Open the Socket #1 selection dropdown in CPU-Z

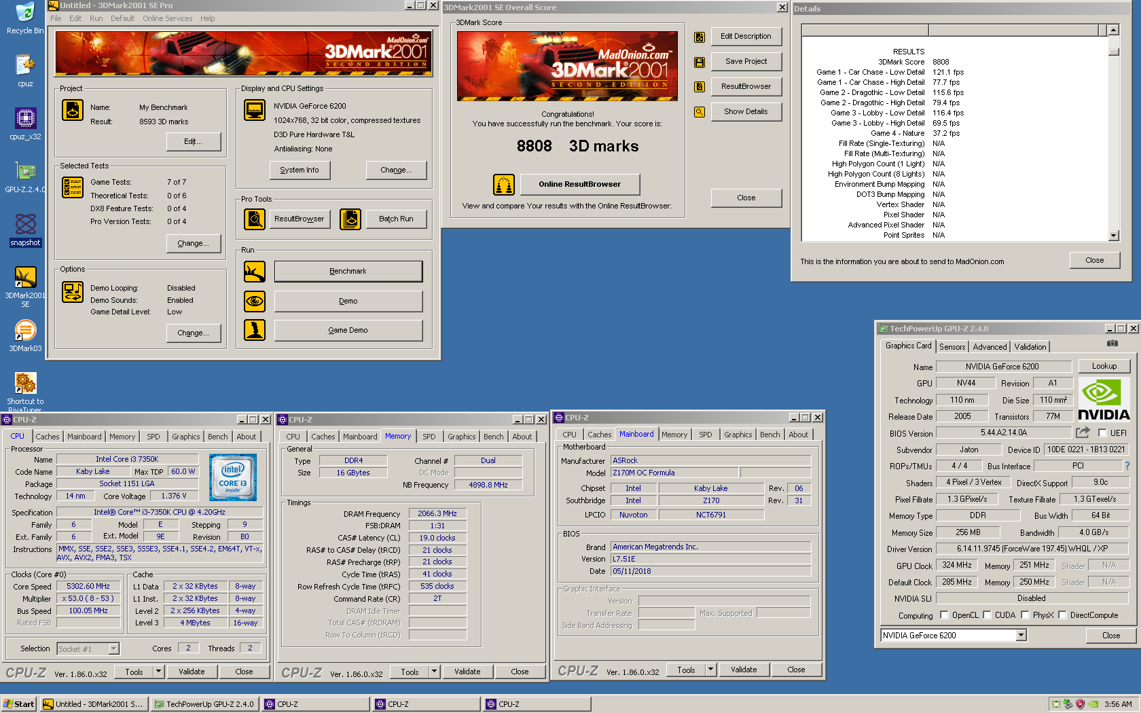[x=114, y=649]
